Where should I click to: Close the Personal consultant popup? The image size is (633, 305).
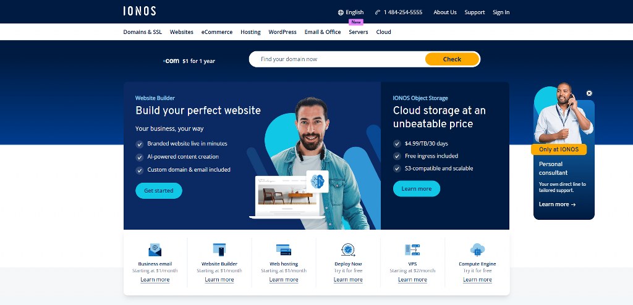pos(589,93)
